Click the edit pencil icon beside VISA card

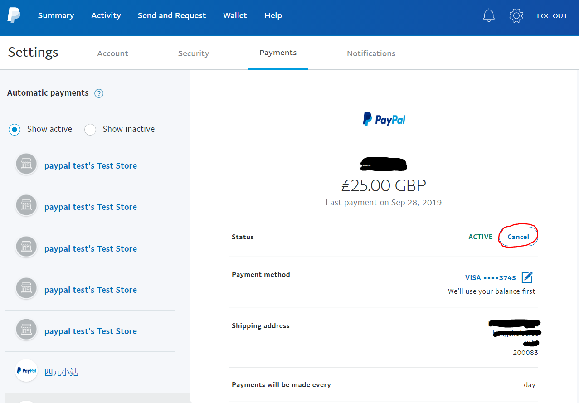[527, 277]
